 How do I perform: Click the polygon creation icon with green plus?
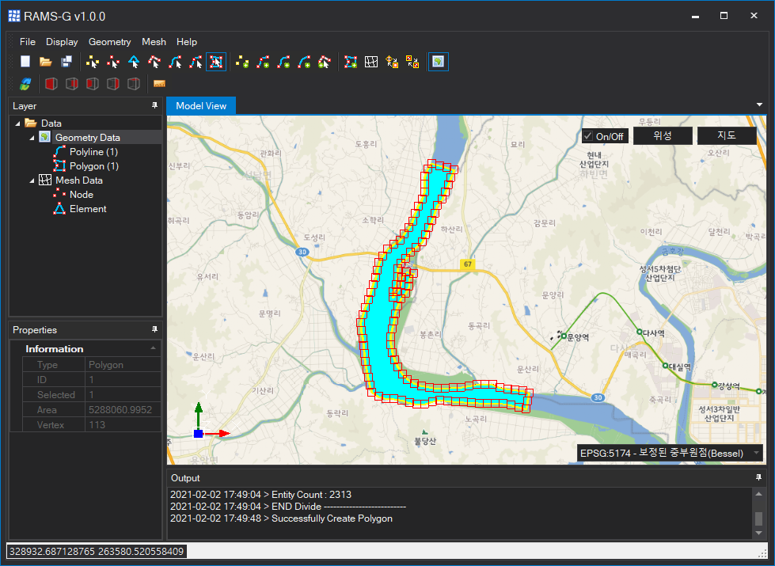pyautogui.click(x=351, y=61)
